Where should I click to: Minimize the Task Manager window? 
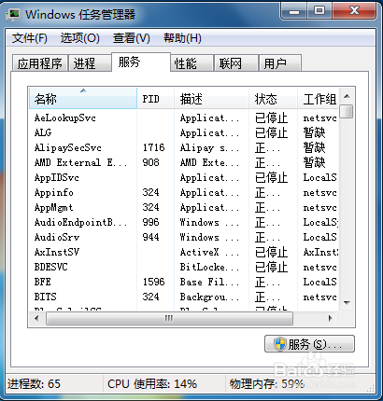[x=294, y=11]
